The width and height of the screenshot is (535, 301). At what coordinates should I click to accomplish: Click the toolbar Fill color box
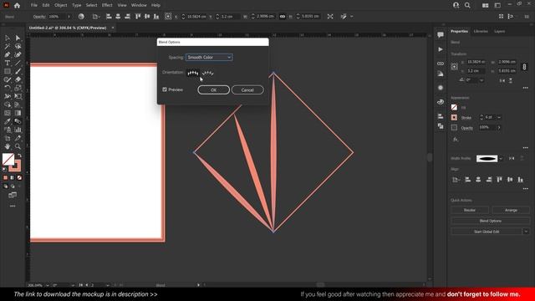coord(8,159)
